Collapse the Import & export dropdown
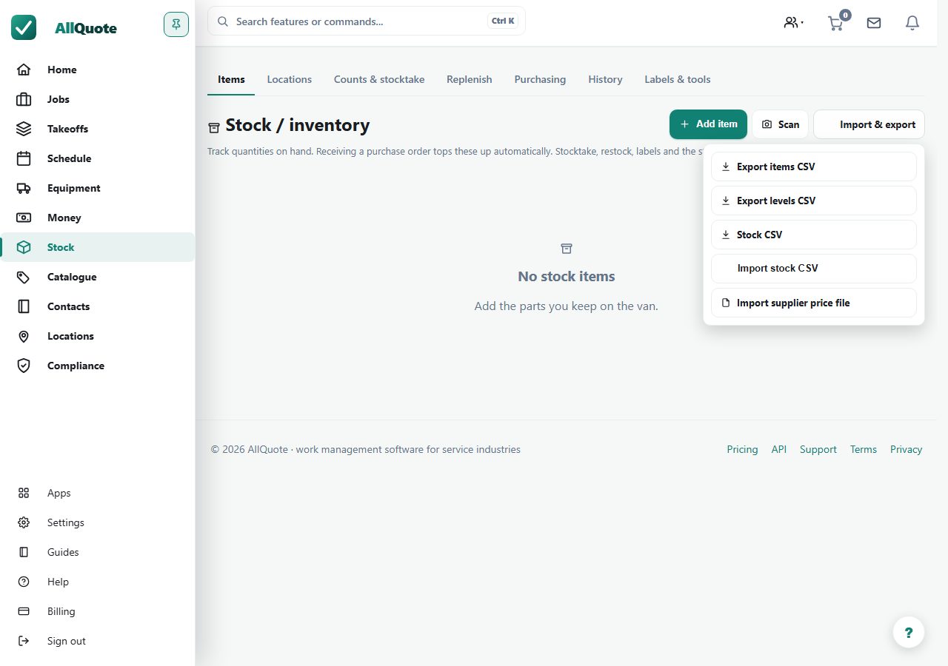This screenshot has height=666, width=948. point(869,124)
